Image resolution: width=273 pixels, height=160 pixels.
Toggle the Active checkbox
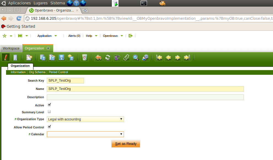49,104
